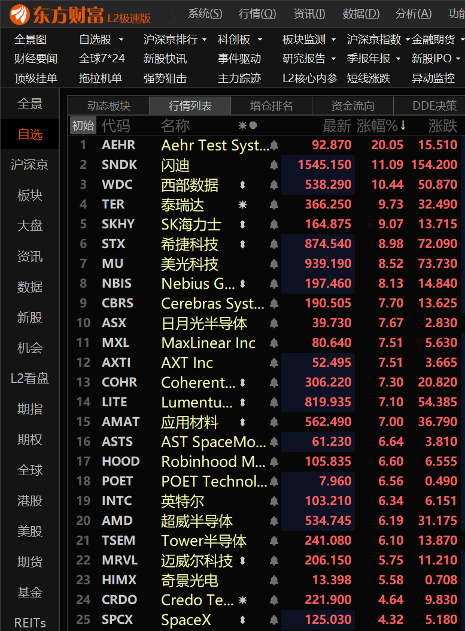Click the marker icon beside SpaceX
Image resolution: width=465 pixels, height=631 pixels.
(242, 620)
